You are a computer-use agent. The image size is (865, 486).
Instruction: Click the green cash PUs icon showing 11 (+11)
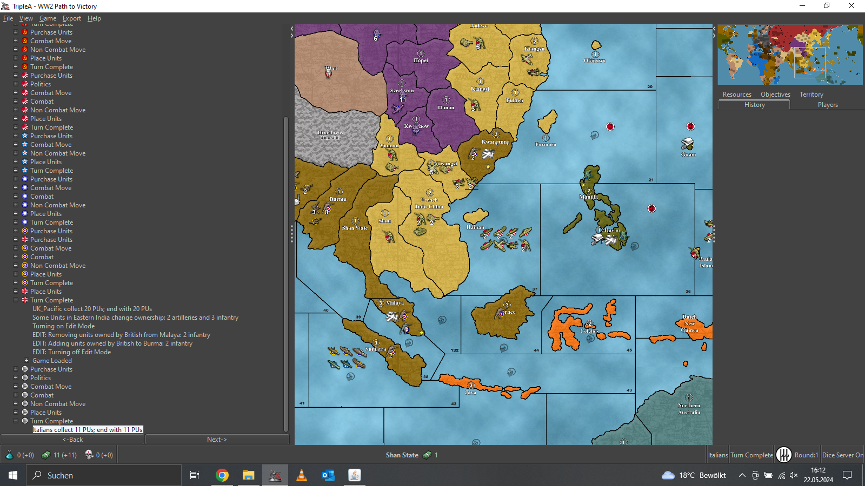46,455
